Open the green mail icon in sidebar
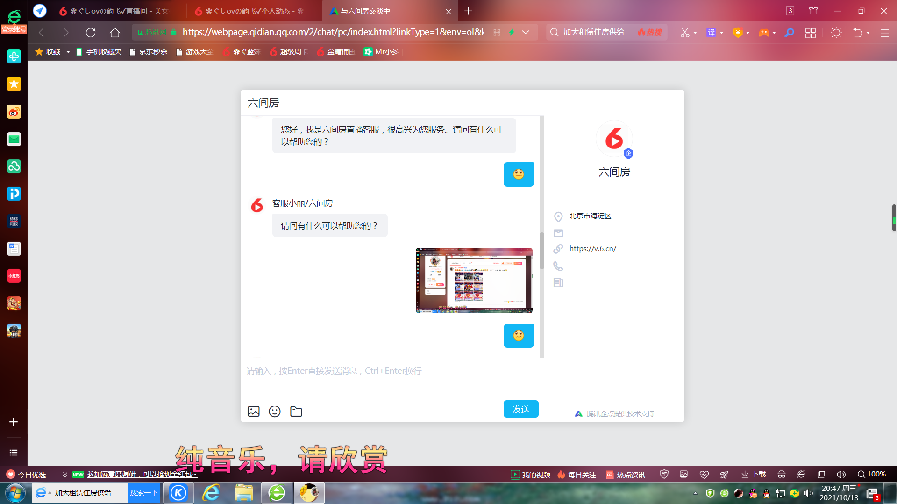The image size is (897, 504). (14, 139)
